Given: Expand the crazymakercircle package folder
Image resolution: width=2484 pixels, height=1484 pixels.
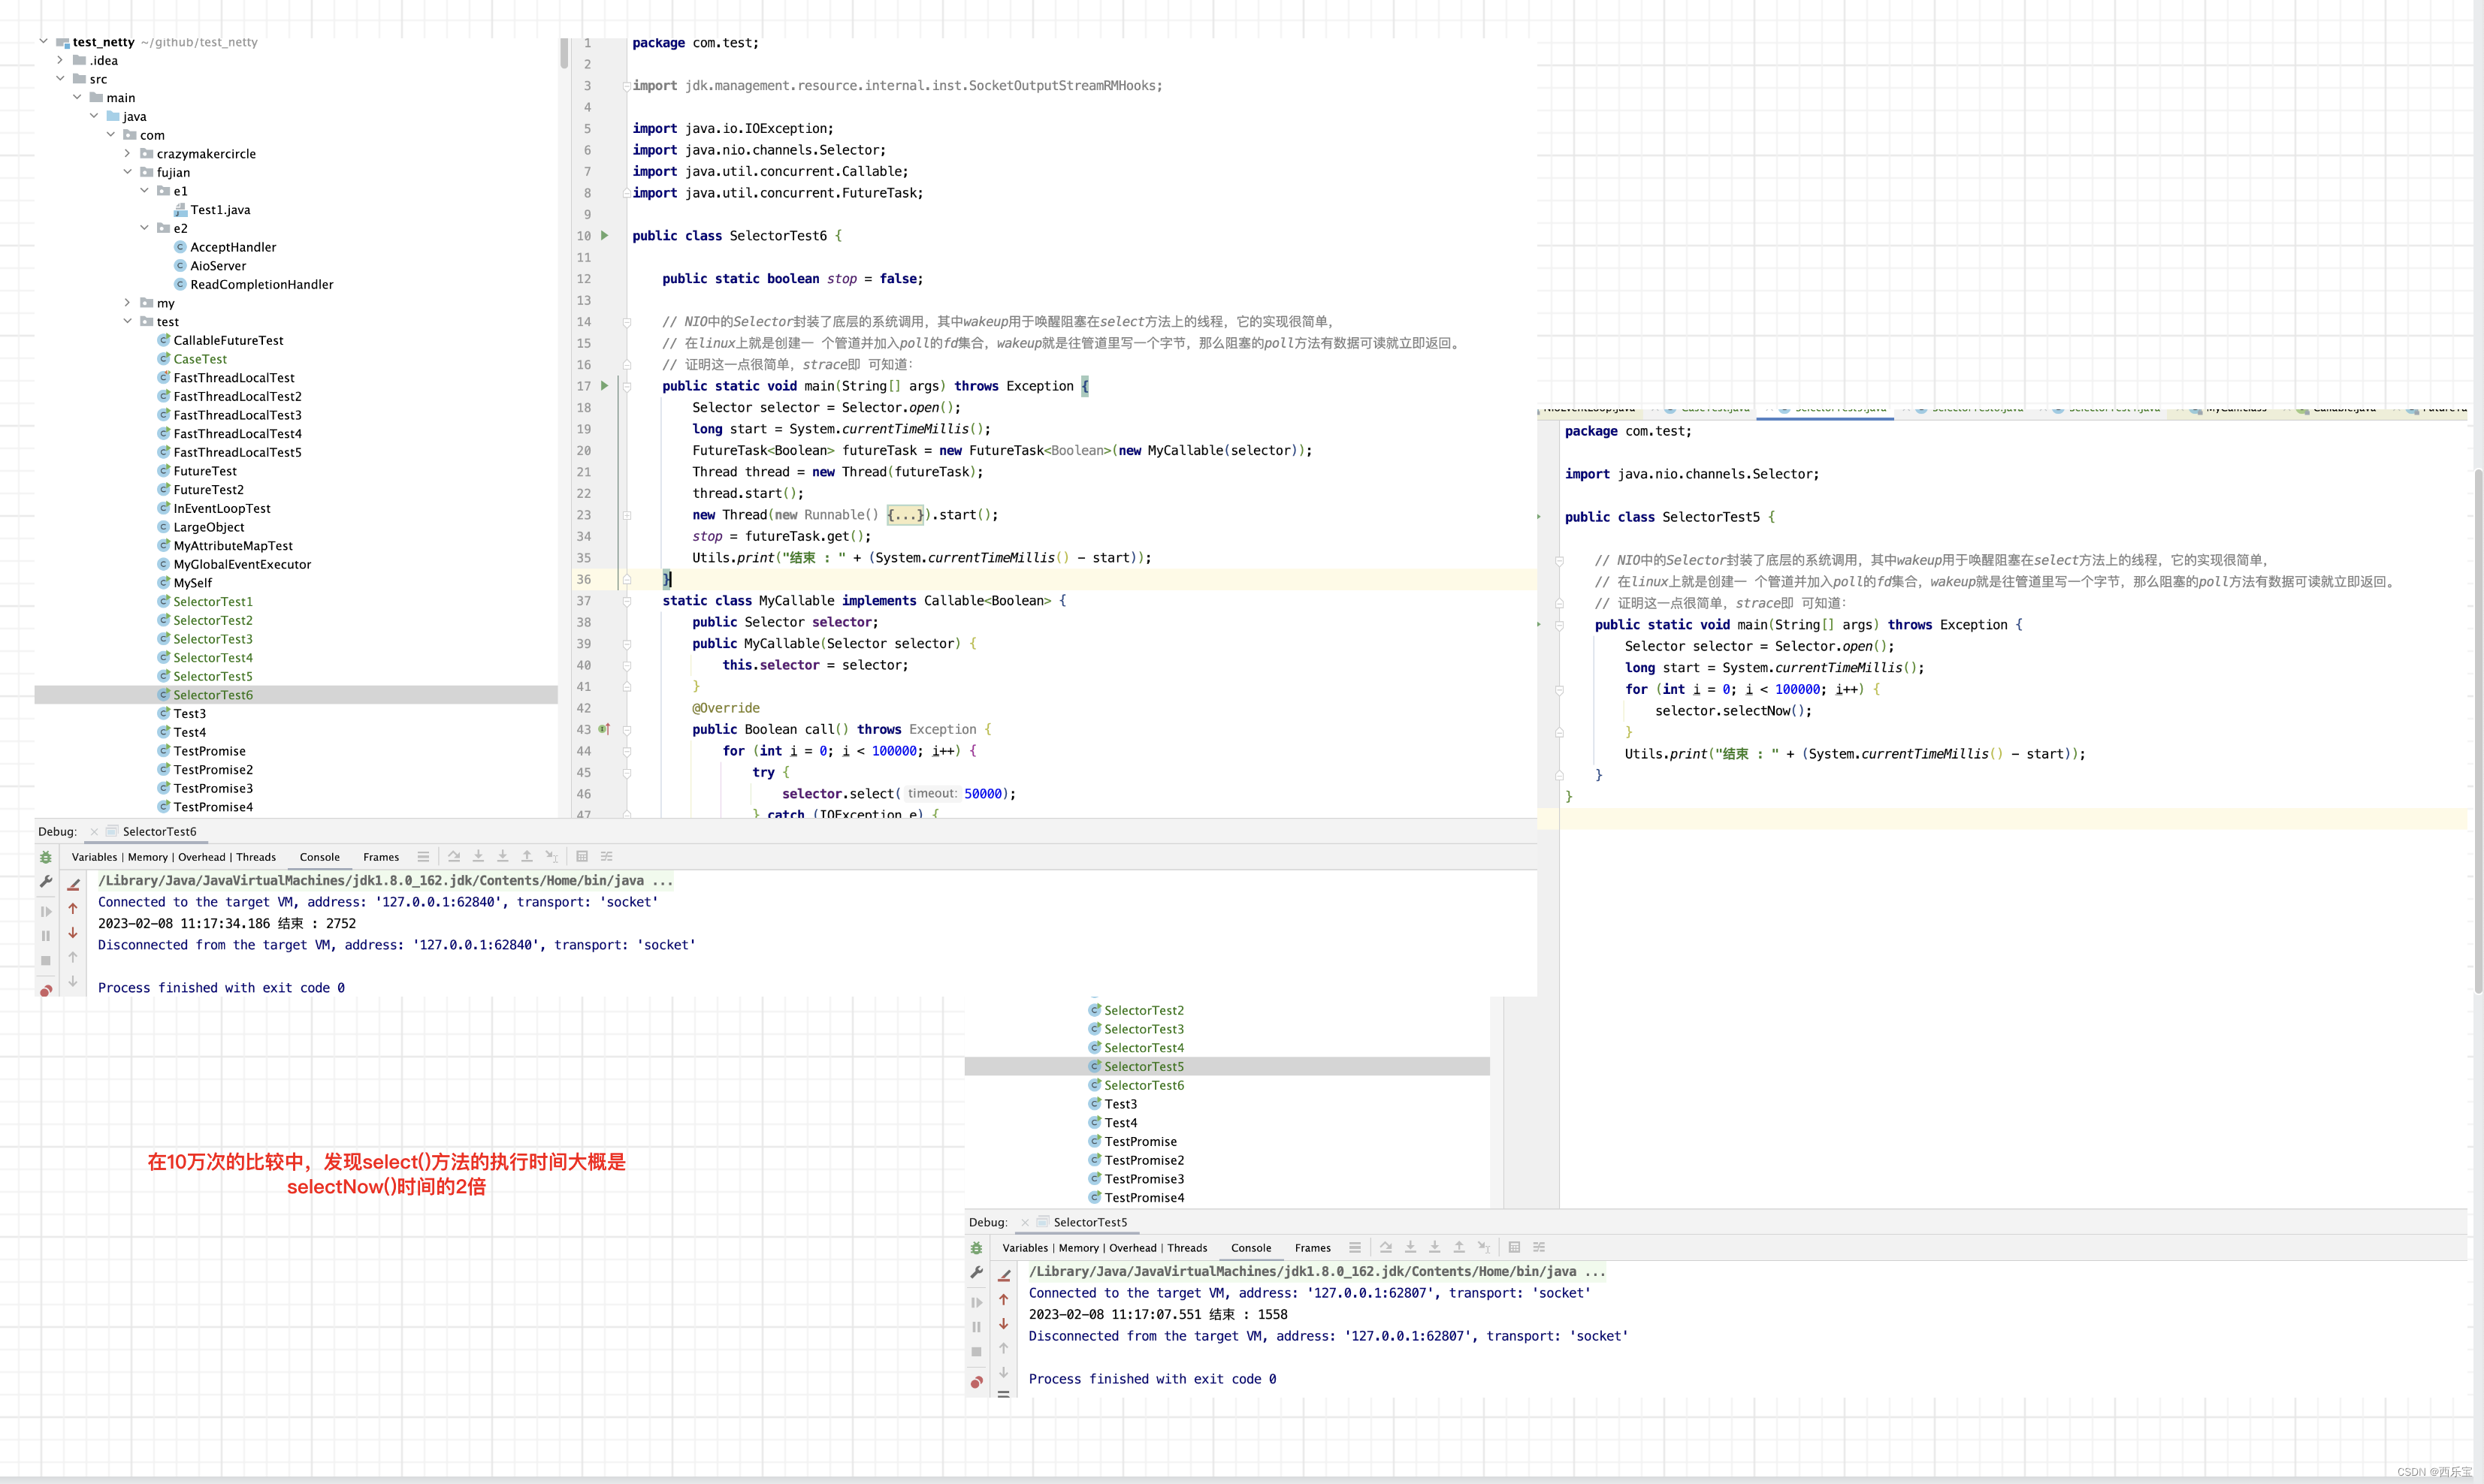Looking at the screenshot, I should click(128, 154).
